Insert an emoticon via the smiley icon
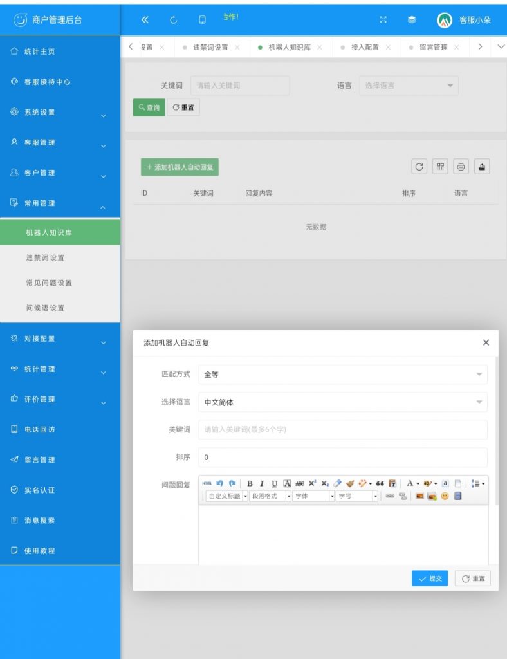Viewport: 507px width, 659px height. click(x=445, y=496)
